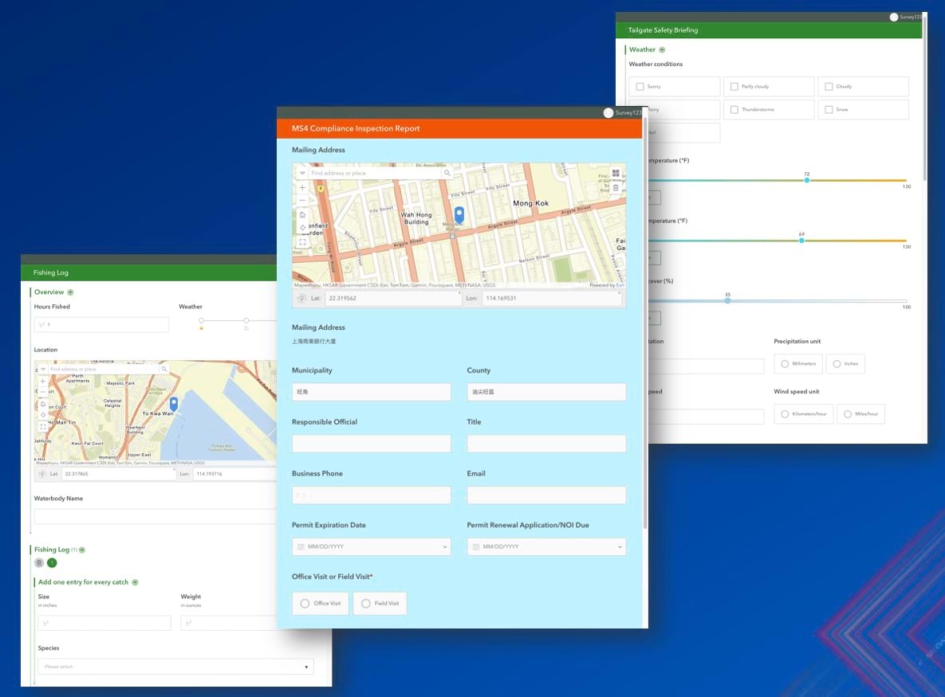The image size is (945, 697).
Task: Click cover percent slider handle at 35
Action: (x=727, y=300)
